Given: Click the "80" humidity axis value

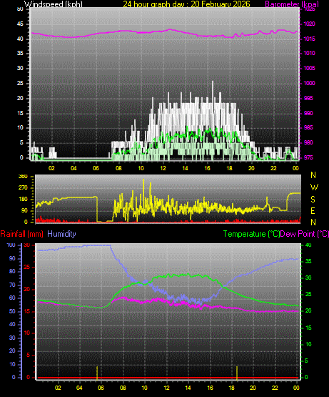Looking at the screenshot, I should (12, 271).
